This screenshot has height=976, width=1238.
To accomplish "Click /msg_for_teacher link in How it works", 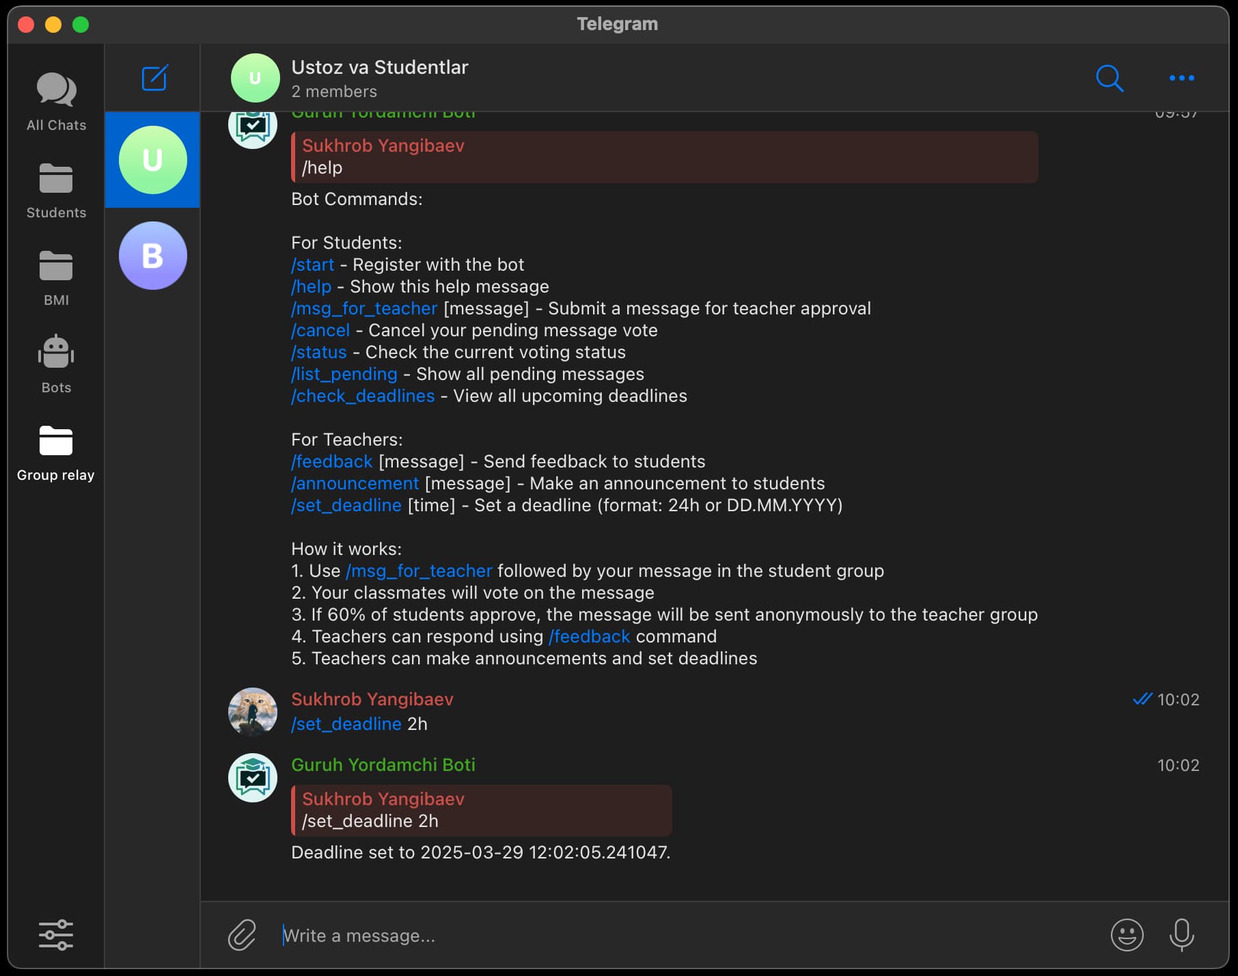I will 419,571.
